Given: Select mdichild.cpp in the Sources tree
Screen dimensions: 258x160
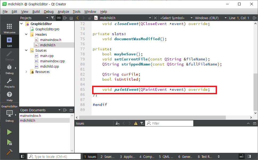Looking at the screenshot, I should 50,67.
